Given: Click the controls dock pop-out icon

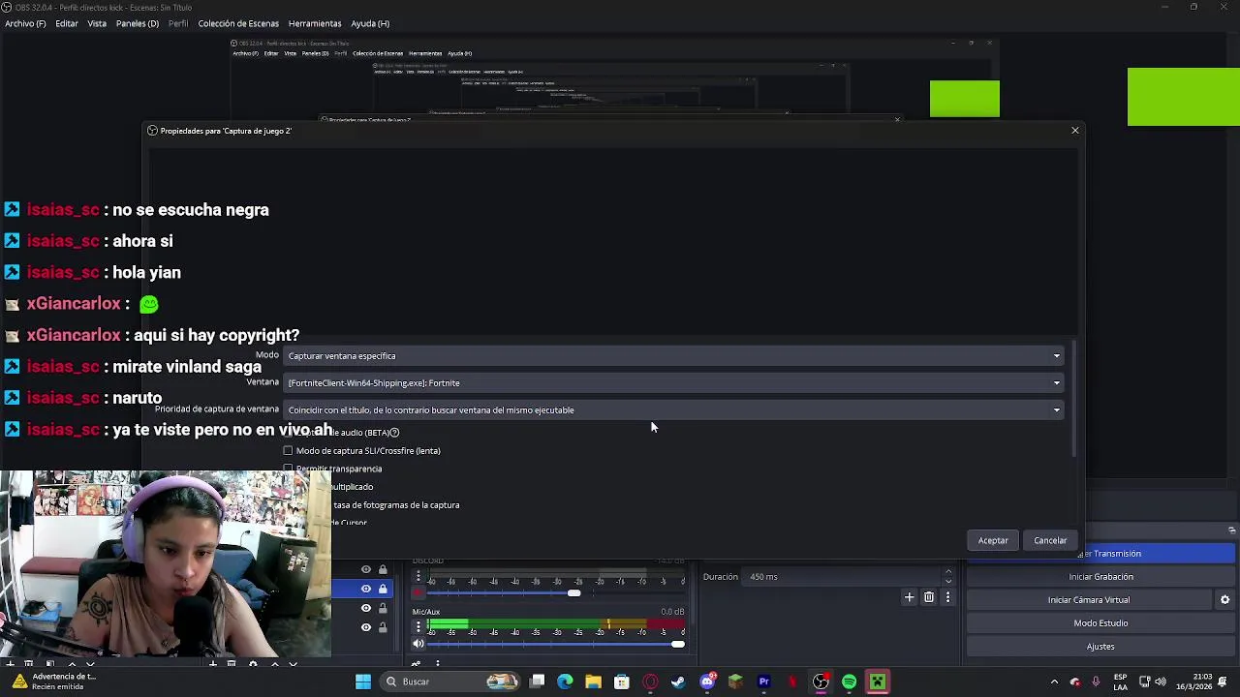Looking at the screenshot, I should click(1231, 530).
